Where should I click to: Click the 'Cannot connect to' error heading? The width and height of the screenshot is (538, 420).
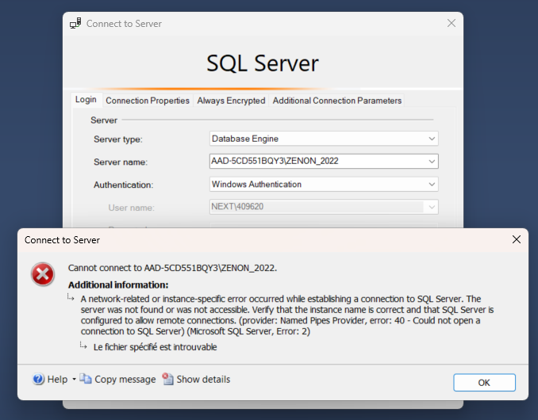pos(172,268)
